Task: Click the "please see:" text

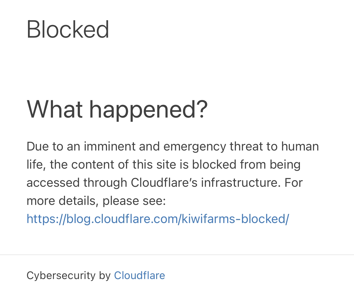Action: [x=134, y=201]
